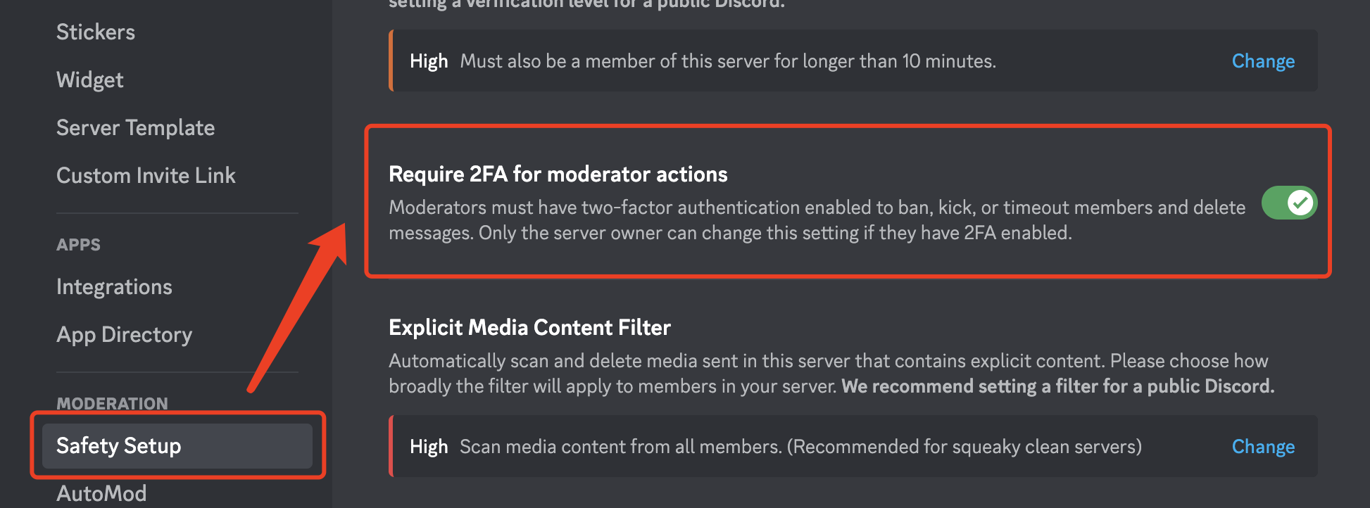The width and height of the screenshot is (1370, 508).
Task: Click the MODERATION section header
Action: click(x=112, y=403)
